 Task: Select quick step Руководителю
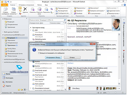click(x=63, y=11)
